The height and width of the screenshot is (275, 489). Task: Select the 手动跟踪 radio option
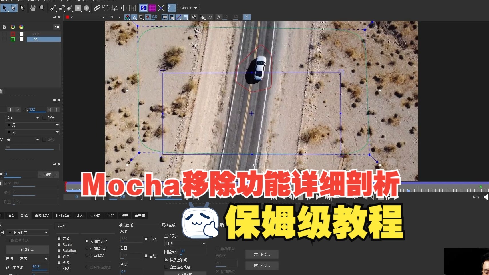(87, 256)
